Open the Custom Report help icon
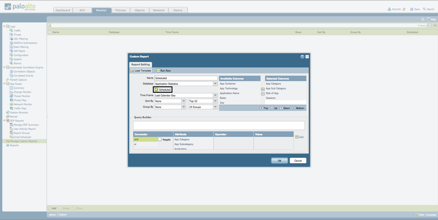The width and height of the screenshot is (438, 220). (x=302, y=56)
